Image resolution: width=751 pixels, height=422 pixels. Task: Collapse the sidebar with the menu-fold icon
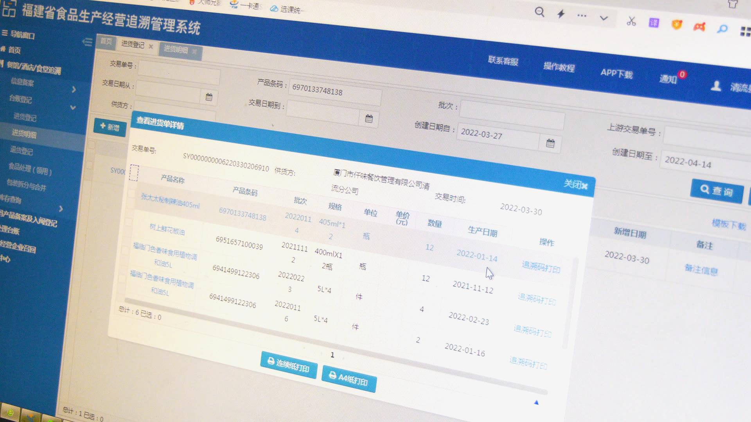tap(88, 41)
